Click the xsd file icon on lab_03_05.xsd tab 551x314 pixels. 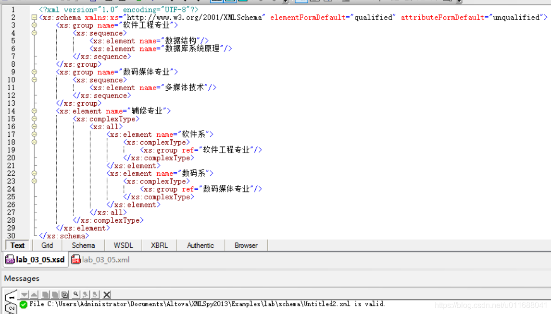coord(10,260)
